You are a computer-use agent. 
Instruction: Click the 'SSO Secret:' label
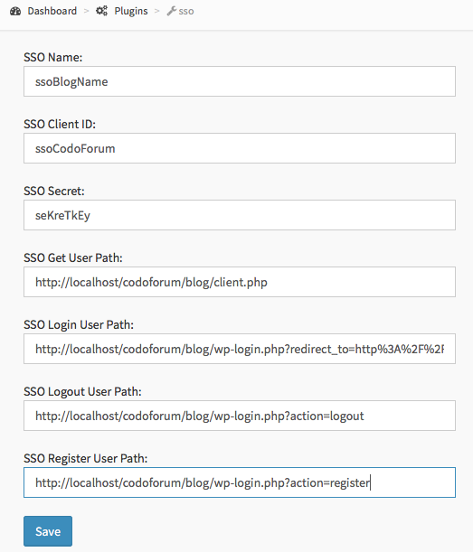point(54,191)
